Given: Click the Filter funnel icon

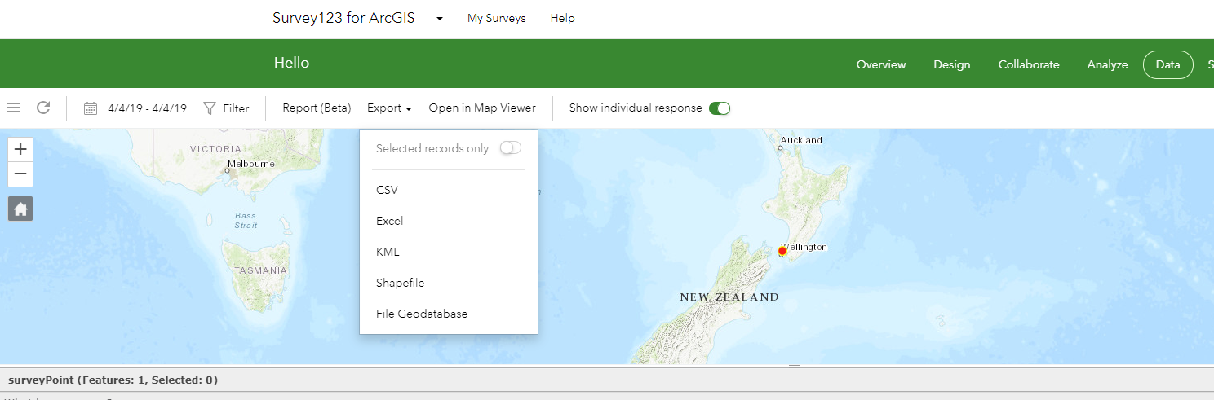Looking at the screenshot, I should click(x=210, y=108).
